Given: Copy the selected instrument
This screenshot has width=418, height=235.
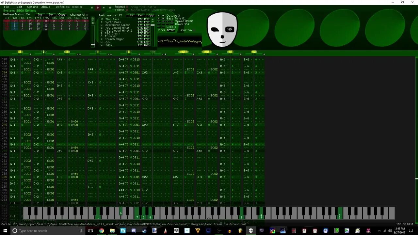Looking at the screenshot, I should pos(150,15).
